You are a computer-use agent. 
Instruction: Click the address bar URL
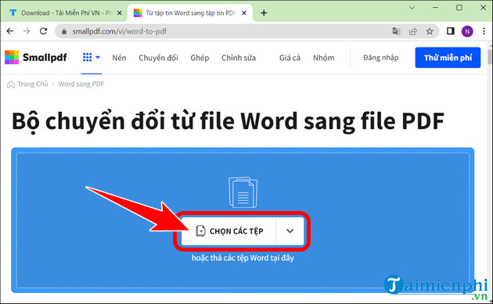click(x=120, y=31)
